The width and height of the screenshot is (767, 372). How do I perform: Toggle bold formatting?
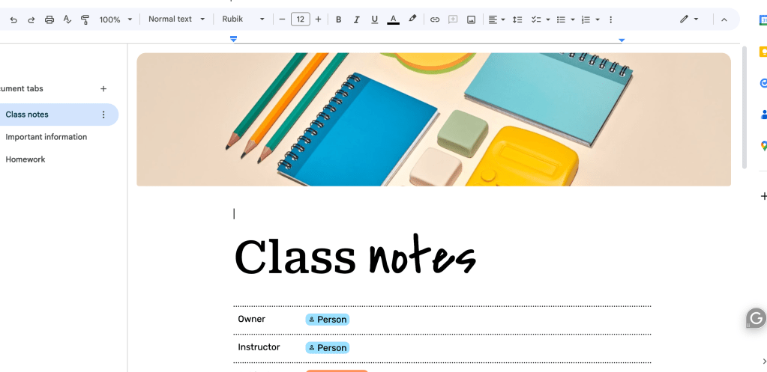[x=338, y=19]
